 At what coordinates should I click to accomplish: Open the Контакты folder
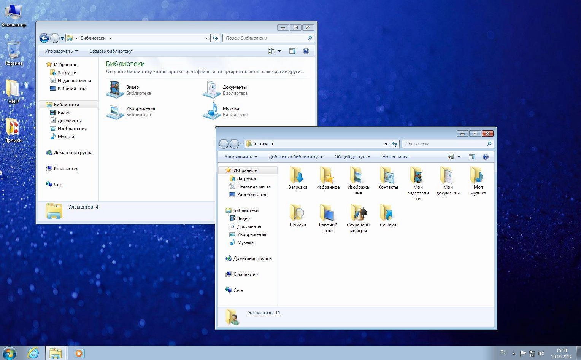388,178
